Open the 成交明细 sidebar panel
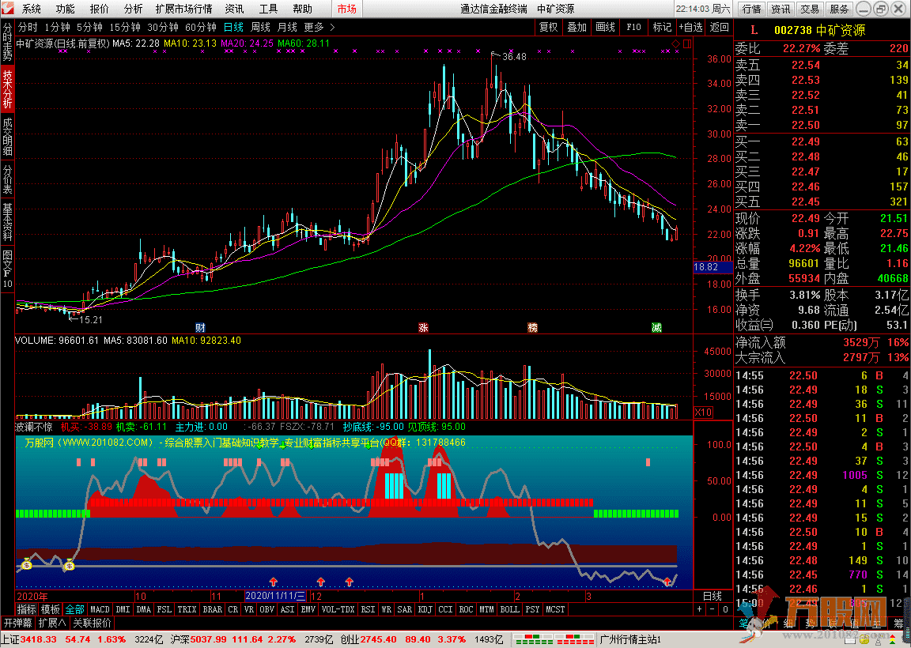The height and width of the screenshot is (648, 911). [7, 137]
